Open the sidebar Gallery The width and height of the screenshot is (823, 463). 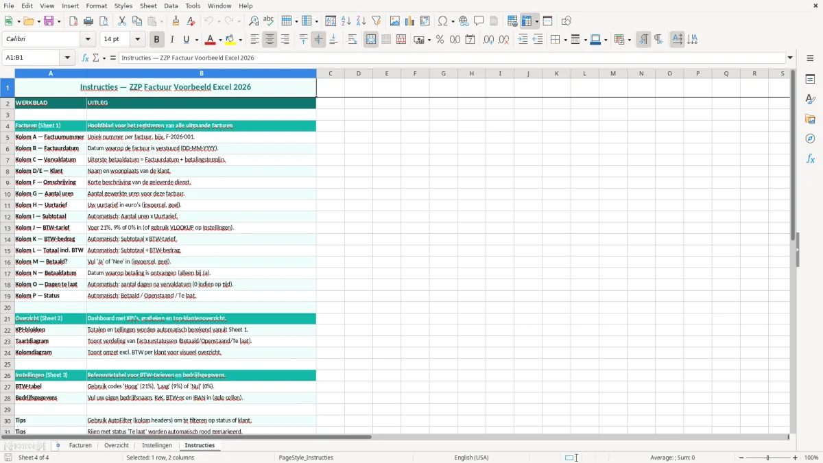point(810,119)
